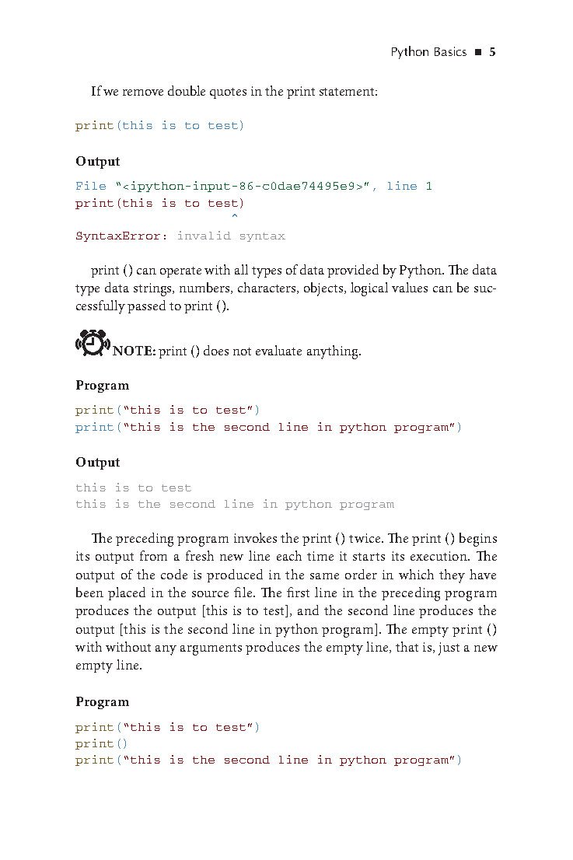
Task: Click the sentence 'If we remove double quotes'
Action: point(234,91)
